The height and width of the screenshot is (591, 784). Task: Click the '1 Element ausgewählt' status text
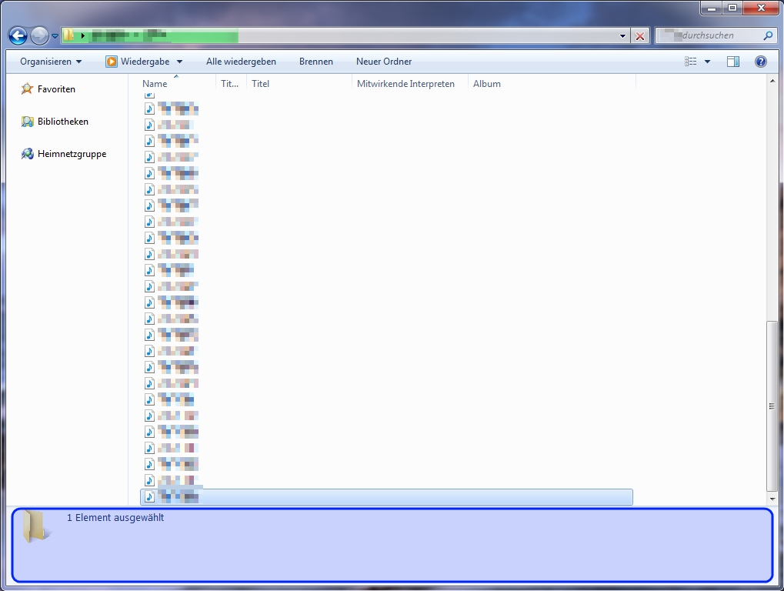click(115, 518)
